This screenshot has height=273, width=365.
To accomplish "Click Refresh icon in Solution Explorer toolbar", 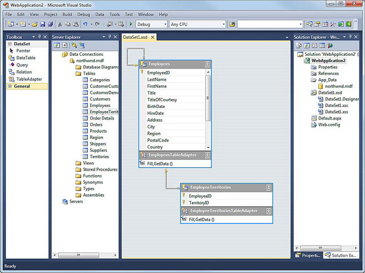I will coord(307,45).
